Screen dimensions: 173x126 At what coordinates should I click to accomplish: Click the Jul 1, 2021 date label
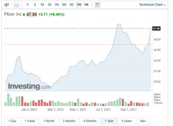103,110
